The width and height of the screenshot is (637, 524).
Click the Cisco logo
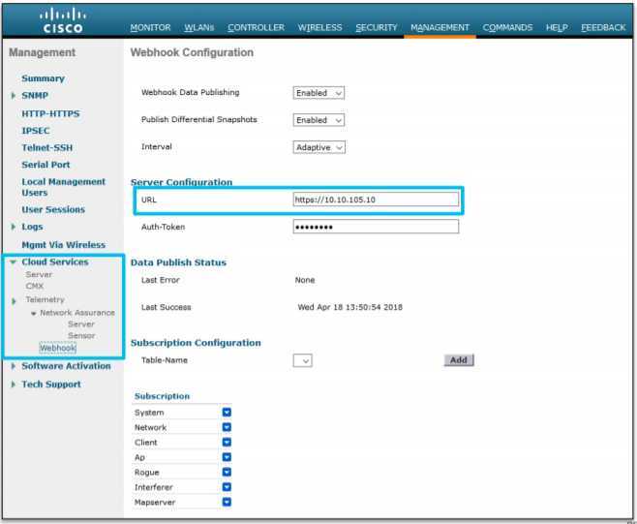click(x=63, y=20)
